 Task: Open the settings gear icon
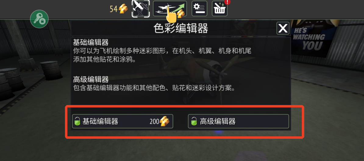click(199, 9)
